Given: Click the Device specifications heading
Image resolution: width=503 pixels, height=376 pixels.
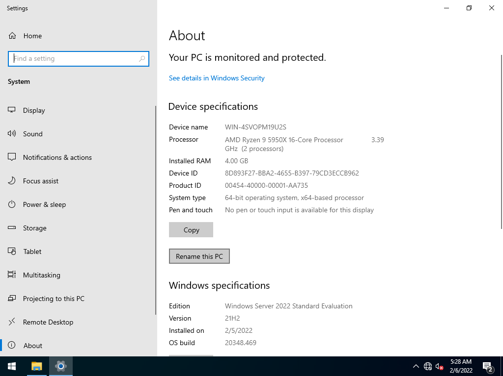Looking at the screenshot, I should 213,107.
